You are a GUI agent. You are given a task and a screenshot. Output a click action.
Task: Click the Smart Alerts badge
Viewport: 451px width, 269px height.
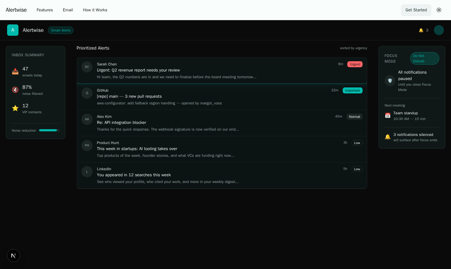(x=61, y=30)
